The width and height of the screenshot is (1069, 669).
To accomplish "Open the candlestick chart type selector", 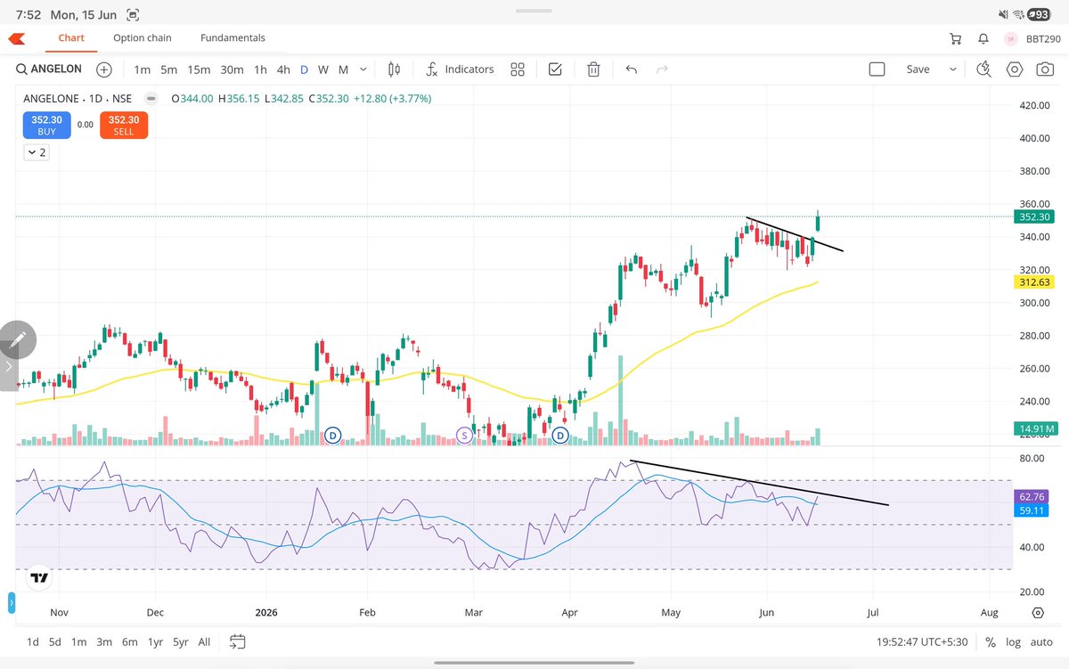I will point(395,69).
